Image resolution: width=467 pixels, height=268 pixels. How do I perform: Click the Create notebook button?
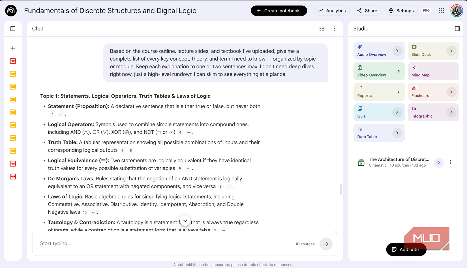coord(279,10)
